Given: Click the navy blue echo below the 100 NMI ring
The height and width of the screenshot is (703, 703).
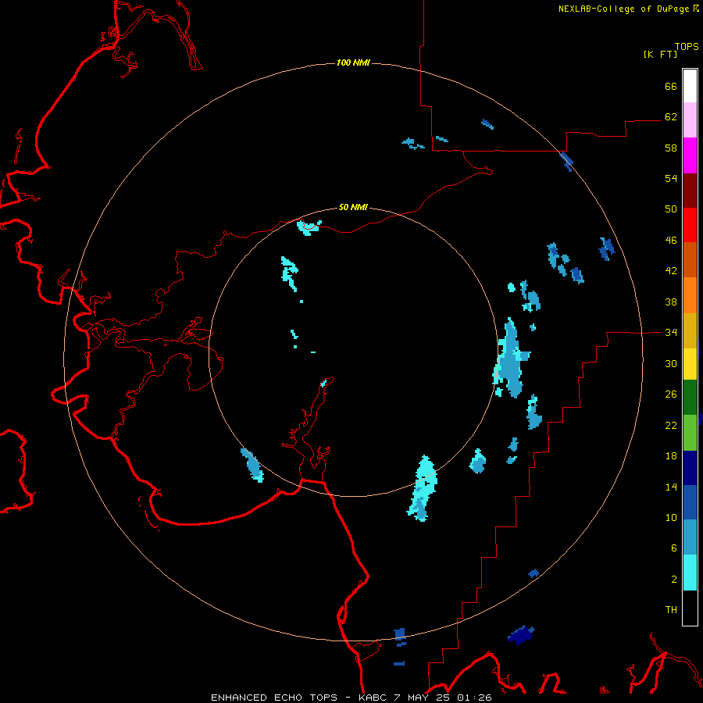Looking at the screenshot, I should coord(520,635).
